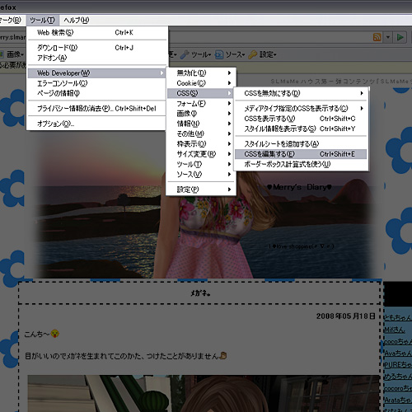This screenshot has height=412, width=412.
Task: Open the ツール(T) menu in menu bar
Action: (42, 20)
